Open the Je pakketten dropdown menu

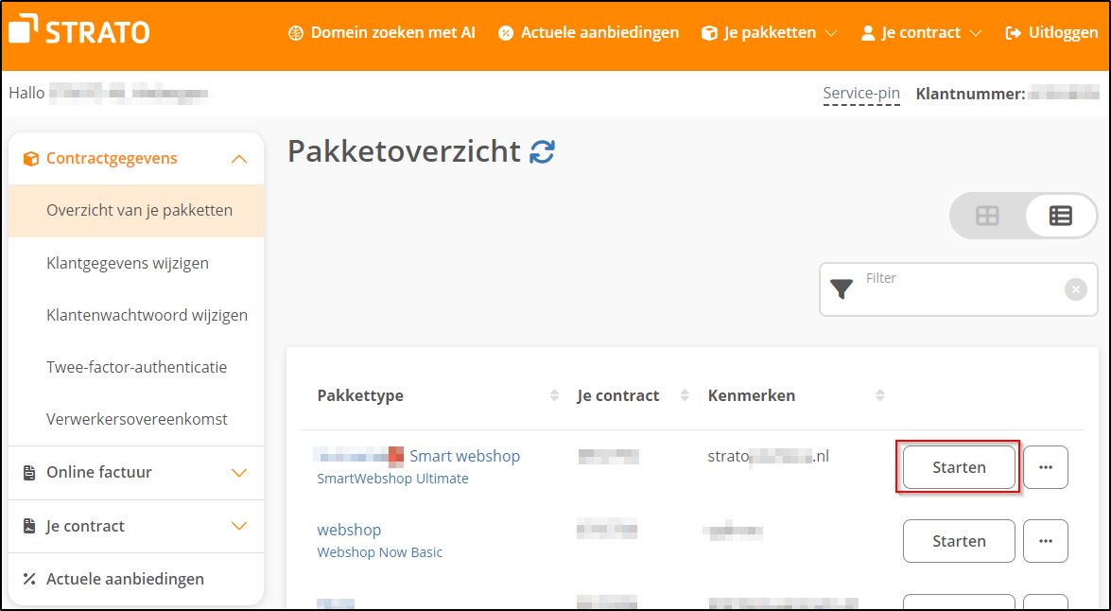point(770,32)
